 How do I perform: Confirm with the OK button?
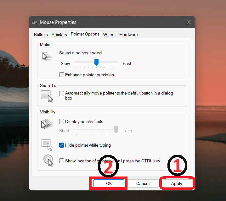pos(109,183)
